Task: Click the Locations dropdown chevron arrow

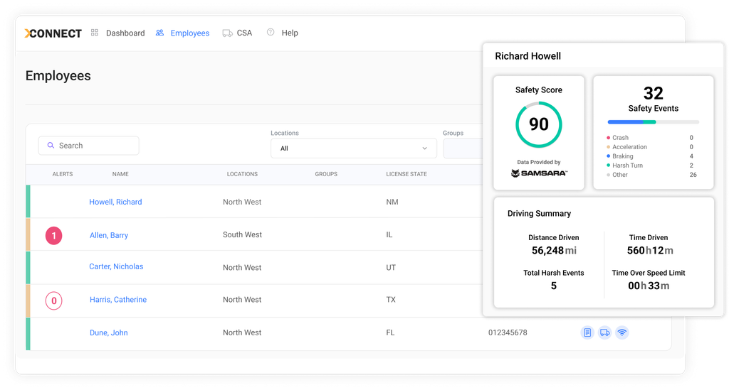Action: 424,148
